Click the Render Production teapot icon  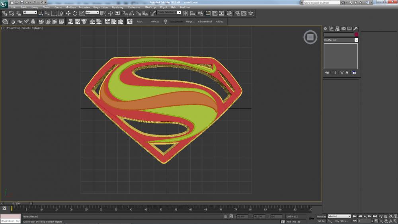[x=251, y=13]
